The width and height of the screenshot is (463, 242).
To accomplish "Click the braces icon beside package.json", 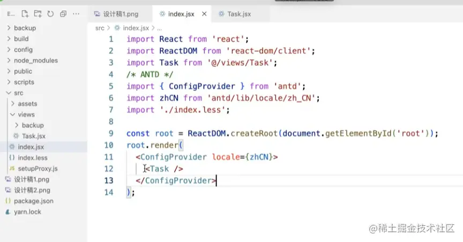I will click(x=8, y=201).
